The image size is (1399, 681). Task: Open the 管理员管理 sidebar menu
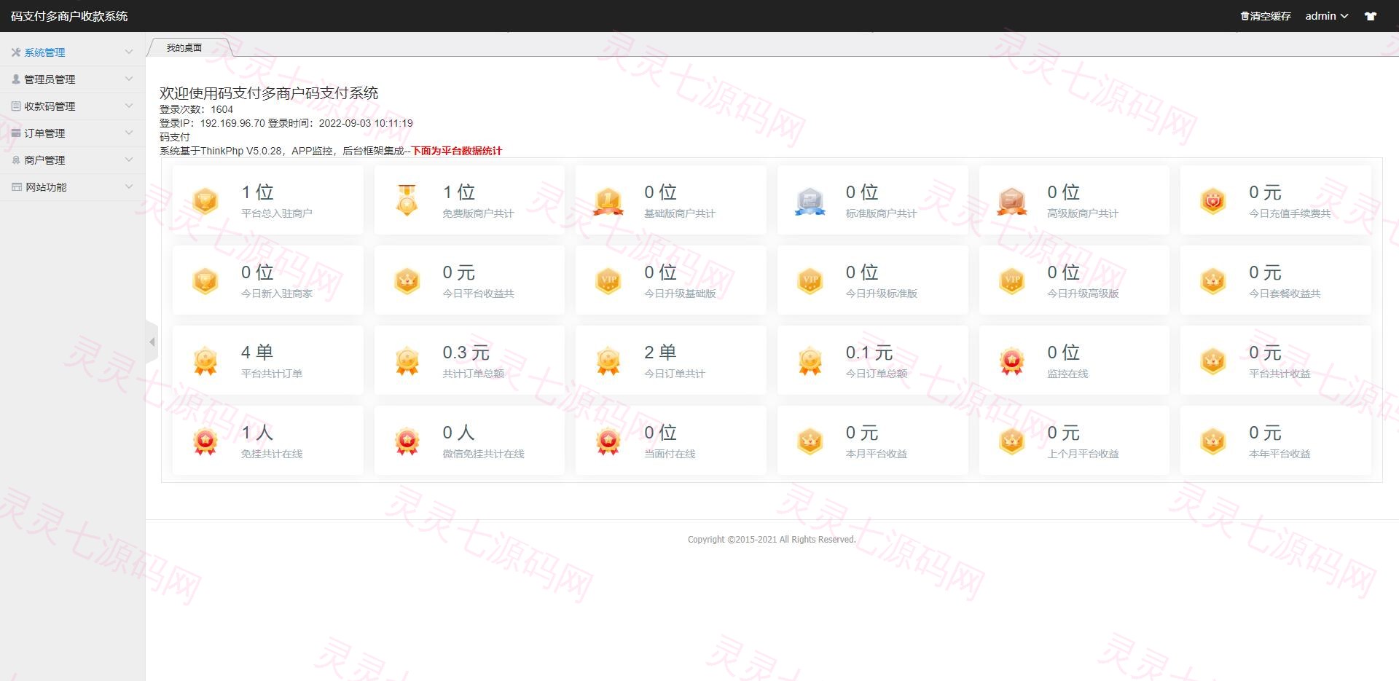click(72, 79)
